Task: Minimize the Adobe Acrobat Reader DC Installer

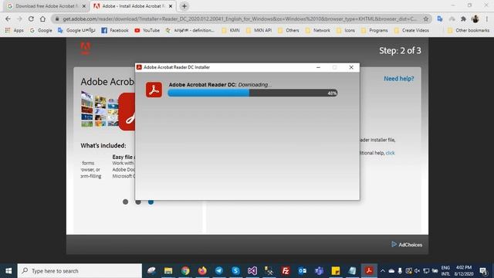Action: point(318,67)
